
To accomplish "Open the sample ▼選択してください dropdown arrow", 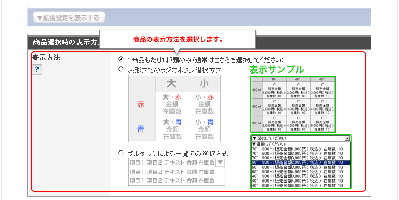I will click(x=347, y=138).
